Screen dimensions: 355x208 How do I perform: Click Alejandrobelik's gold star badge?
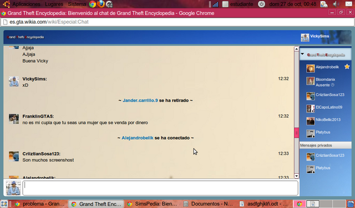coord(347,67)
